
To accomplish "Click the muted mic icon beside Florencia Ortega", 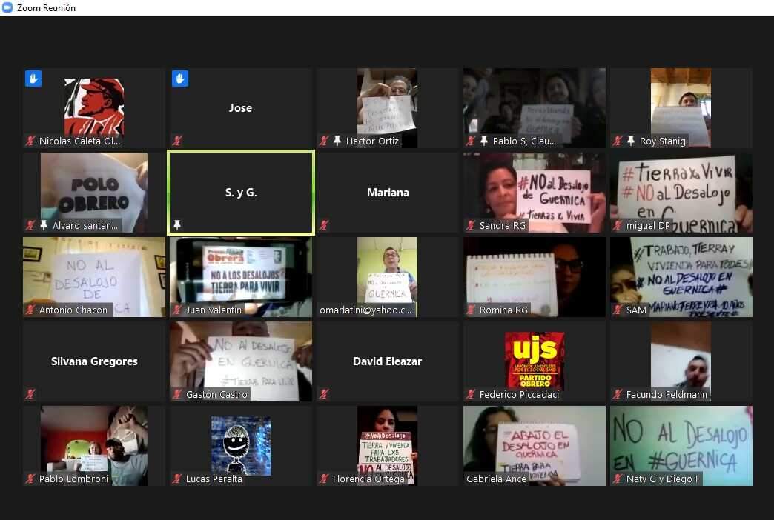I will [x=324, y=479].
